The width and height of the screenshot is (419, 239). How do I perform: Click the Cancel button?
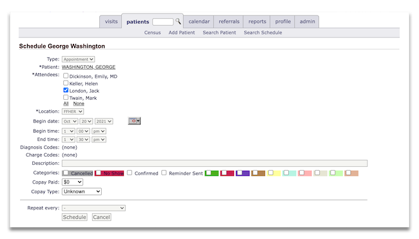coord(101,217)
